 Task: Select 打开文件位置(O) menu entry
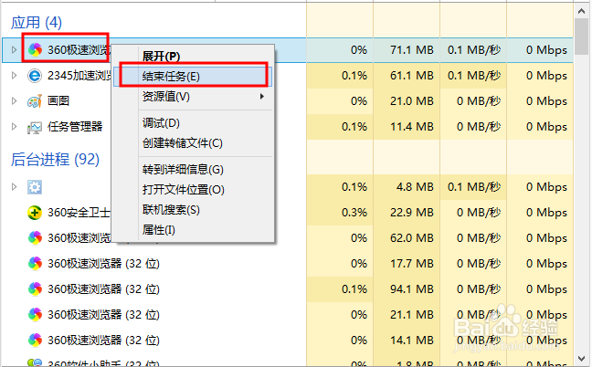tap(183, 189)
